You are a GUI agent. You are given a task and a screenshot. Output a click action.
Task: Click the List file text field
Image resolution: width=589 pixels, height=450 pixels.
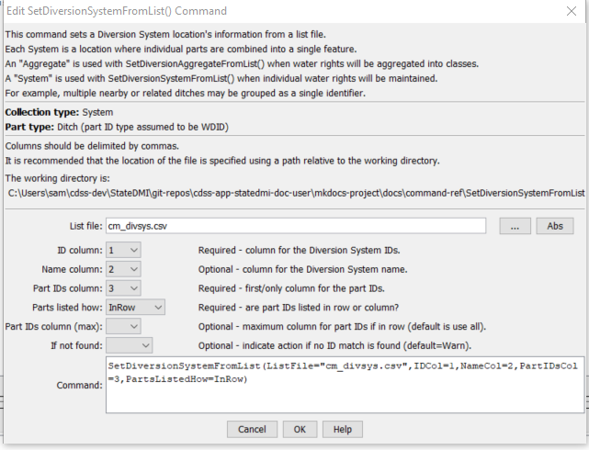point(296,226)
